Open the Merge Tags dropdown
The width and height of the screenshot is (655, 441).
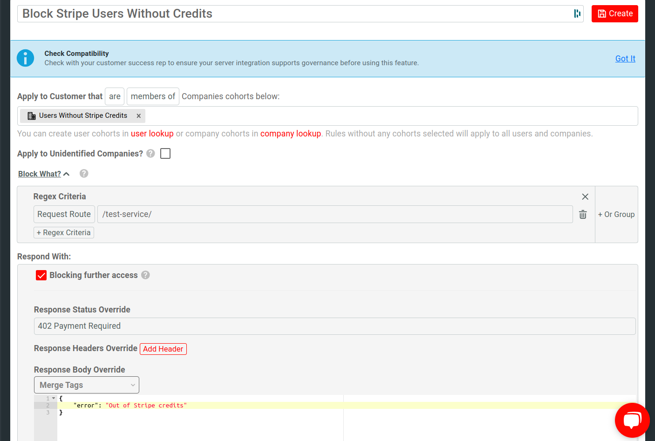pos(87,385)
